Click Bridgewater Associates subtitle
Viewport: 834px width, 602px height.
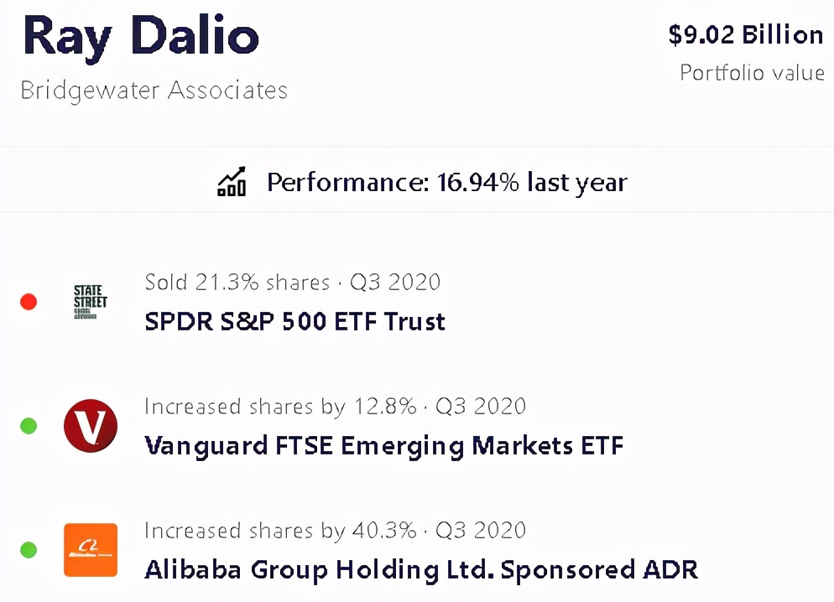click(154, 91)
